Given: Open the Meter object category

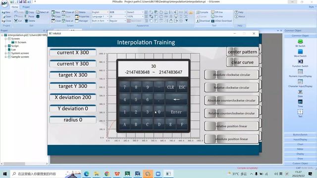Looking at the screenshot, I should coord(300,149).
